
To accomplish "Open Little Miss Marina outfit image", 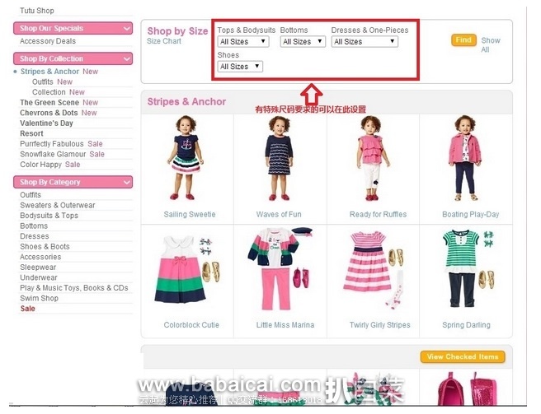I will click(x=280, y=269).
